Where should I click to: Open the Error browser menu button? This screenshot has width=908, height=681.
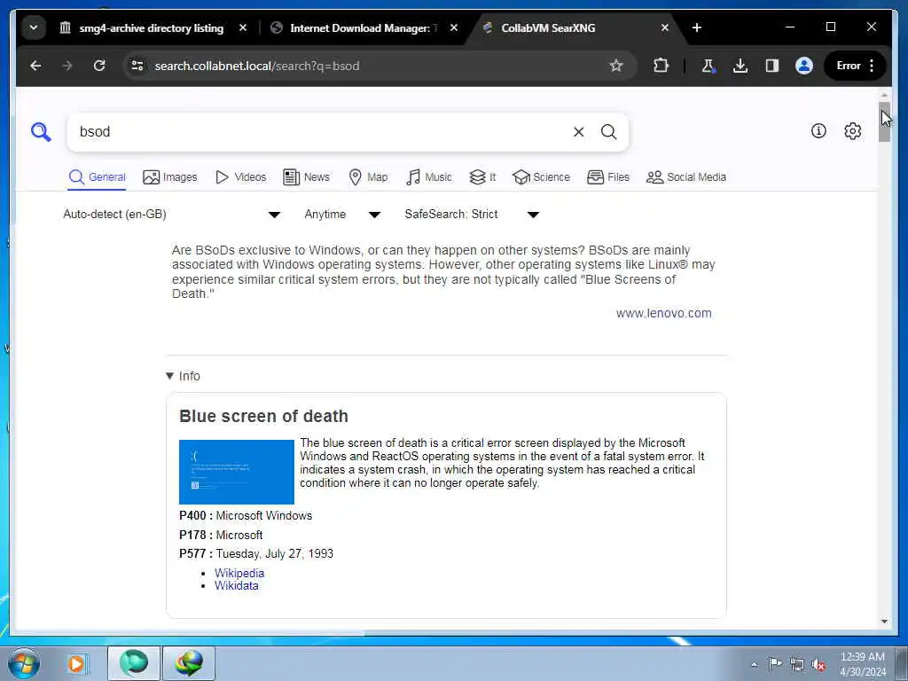click(x=855, y=66)
